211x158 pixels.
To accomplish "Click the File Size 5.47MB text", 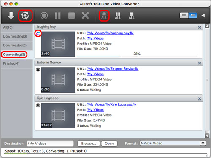I will point(91,120).
